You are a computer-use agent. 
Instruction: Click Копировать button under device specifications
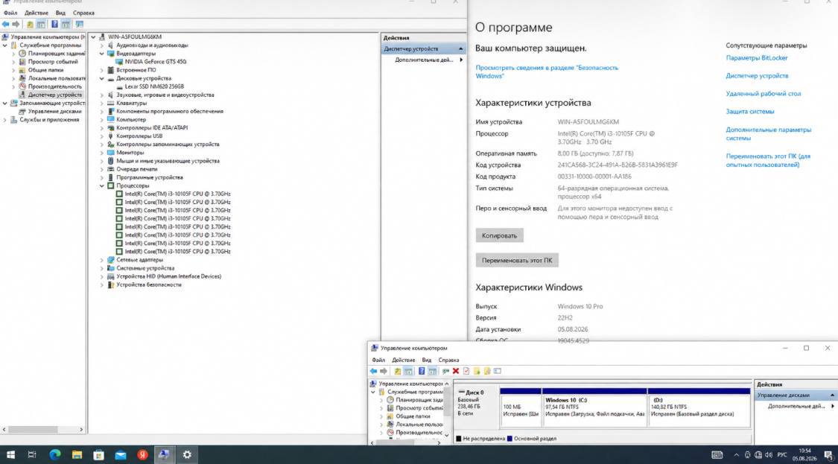(x=499, y=235)
